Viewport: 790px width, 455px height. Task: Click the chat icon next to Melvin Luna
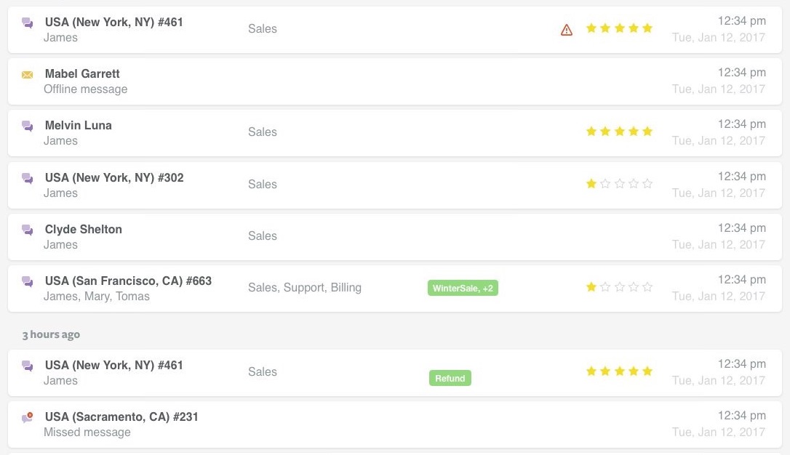[28, 126]
